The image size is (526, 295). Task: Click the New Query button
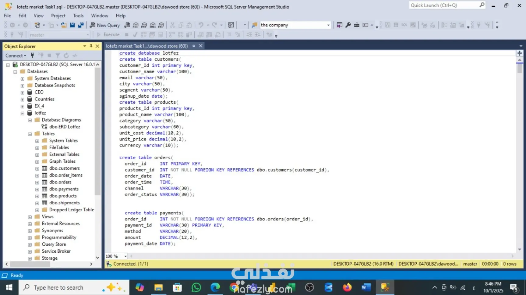(x=105, y=25)
